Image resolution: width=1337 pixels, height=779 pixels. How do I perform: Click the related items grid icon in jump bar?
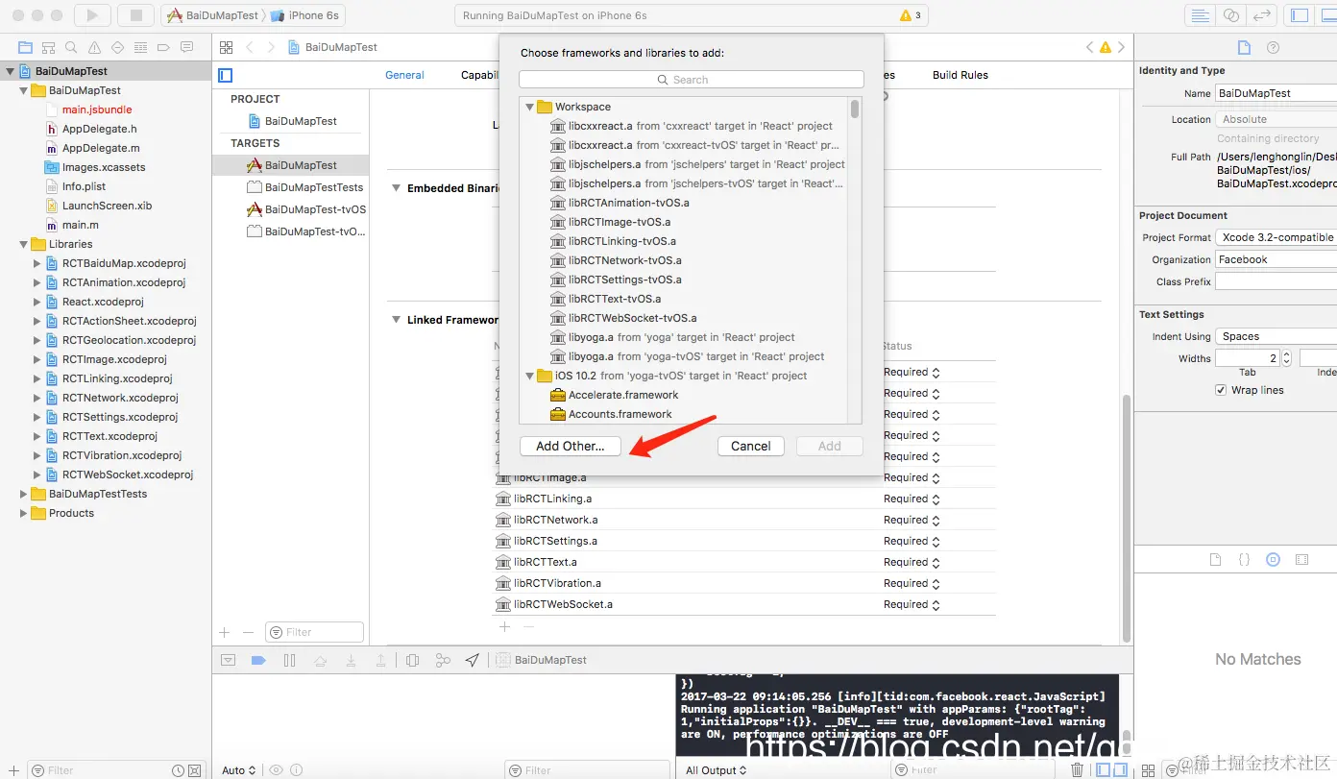[x=226, y=47]
